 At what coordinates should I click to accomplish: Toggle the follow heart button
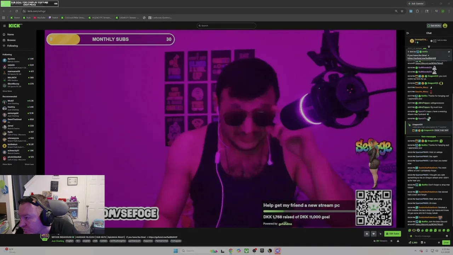click(x=373, y=234)
